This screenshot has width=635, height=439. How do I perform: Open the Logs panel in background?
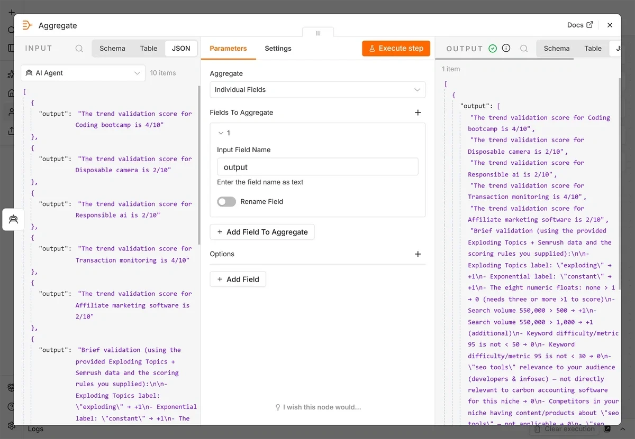[x=35, y=429]
